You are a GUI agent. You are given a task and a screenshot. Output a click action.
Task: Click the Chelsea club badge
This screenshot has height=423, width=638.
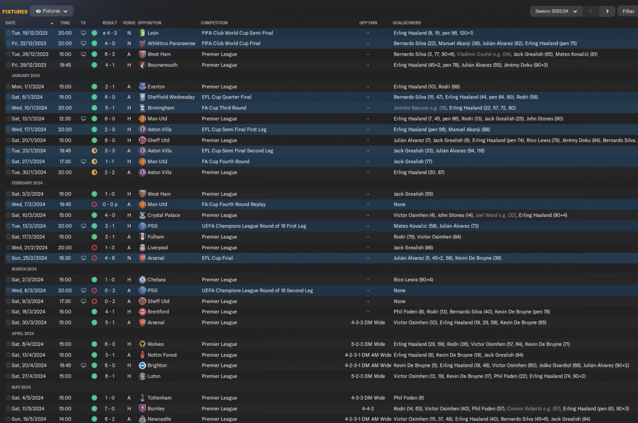click(x=142, y=280)
